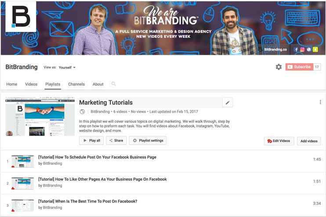326x217 pixels.
Task: Expand the View as Yourself dropdown
Action: pos(67,68)
